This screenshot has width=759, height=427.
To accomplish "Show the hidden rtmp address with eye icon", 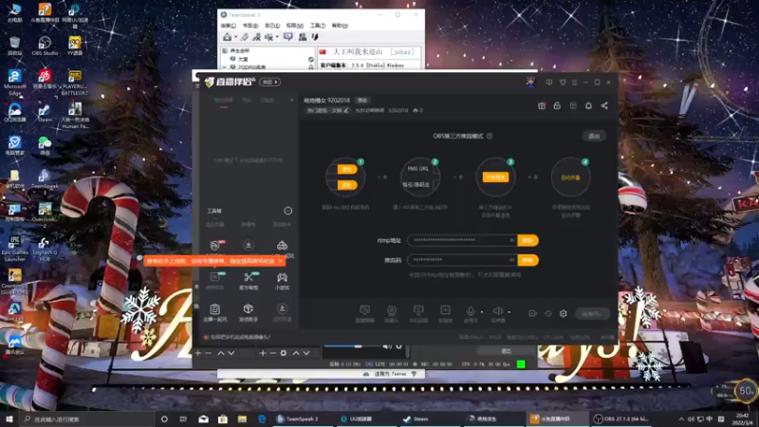I will click(x=511, y=240).
